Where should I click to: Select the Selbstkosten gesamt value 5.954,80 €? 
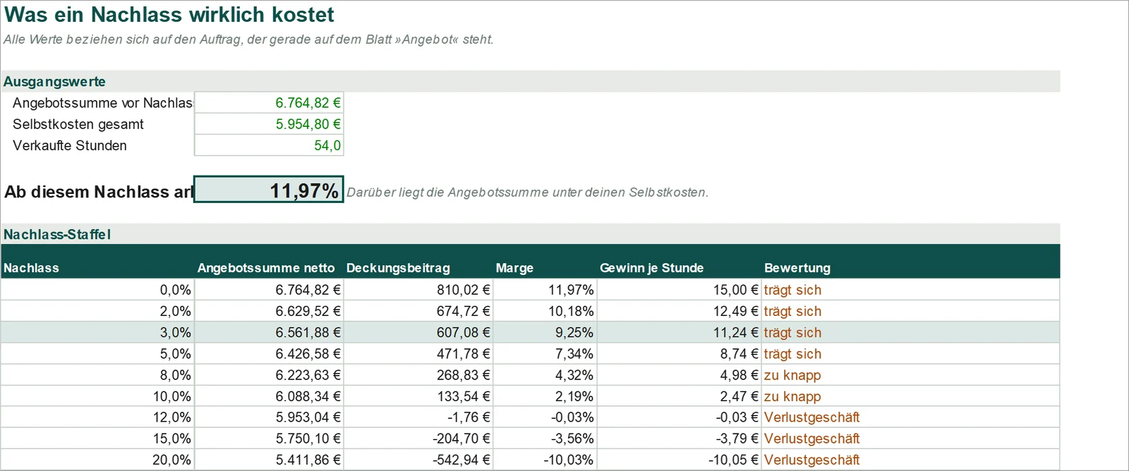pyautogui.click(x=269, y=124)
